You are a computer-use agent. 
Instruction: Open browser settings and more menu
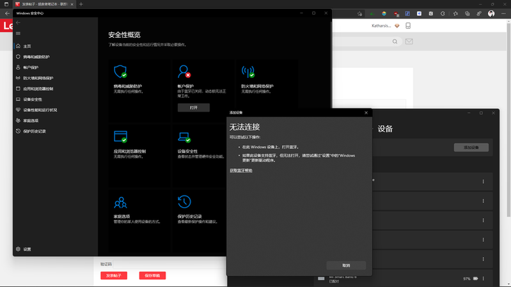click(504, 13)
